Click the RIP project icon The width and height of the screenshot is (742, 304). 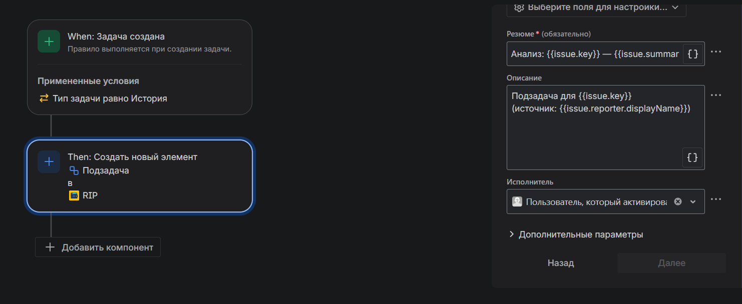coord(74,195)
